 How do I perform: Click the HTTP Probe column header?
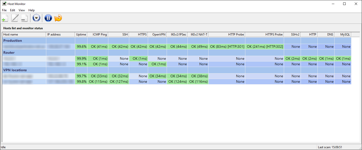pyautogui.click(x=227, y=34)
